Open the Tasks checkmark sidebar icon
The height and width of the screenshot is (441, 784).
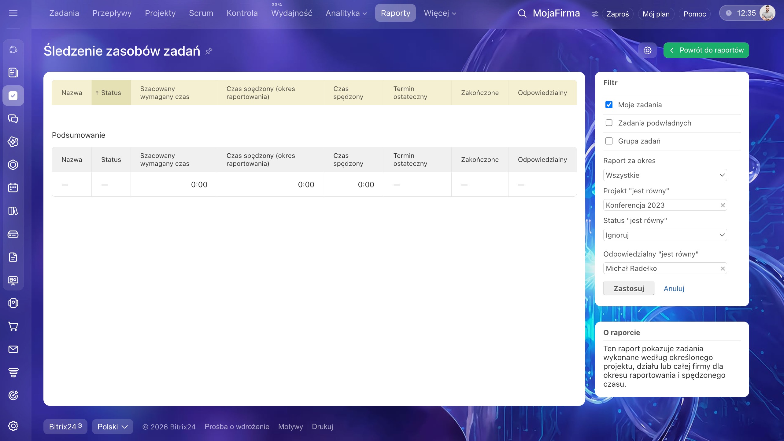coord(13,96)
